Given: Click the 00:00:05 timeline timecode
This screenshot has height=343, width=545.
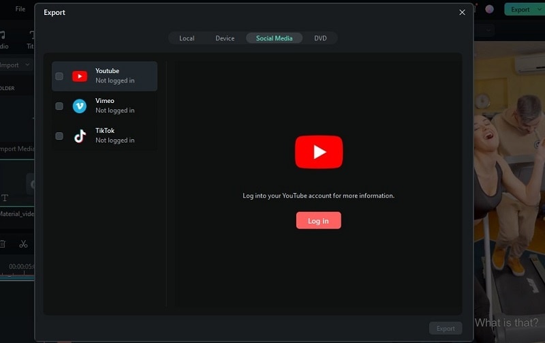Looking at the screenshot, I should coord(21,267).
